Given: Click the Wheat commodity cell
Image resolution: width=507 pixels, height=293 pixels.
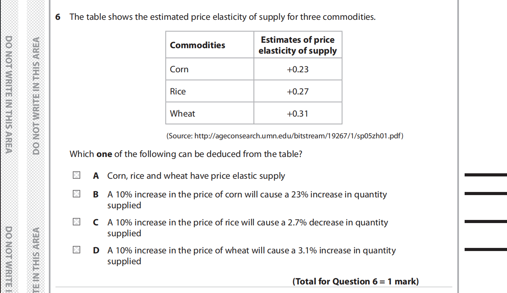Looking at the screenshot, I should (182, 113).
